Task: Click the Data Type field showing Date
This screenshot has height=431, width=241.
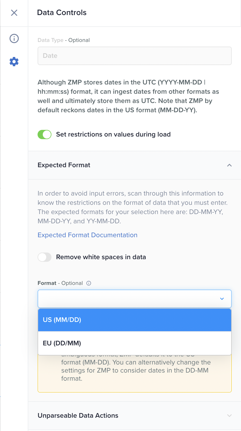Action: click(135, 56)
